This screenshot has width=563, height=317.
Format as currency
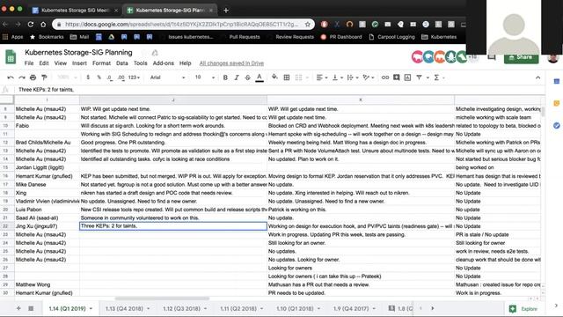coord(88,77)
